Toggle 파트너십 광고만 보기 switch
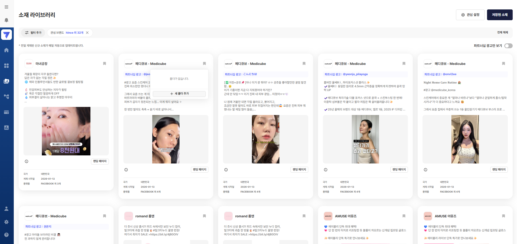This screenshot has width=517, height=244. tap(508, 46)
